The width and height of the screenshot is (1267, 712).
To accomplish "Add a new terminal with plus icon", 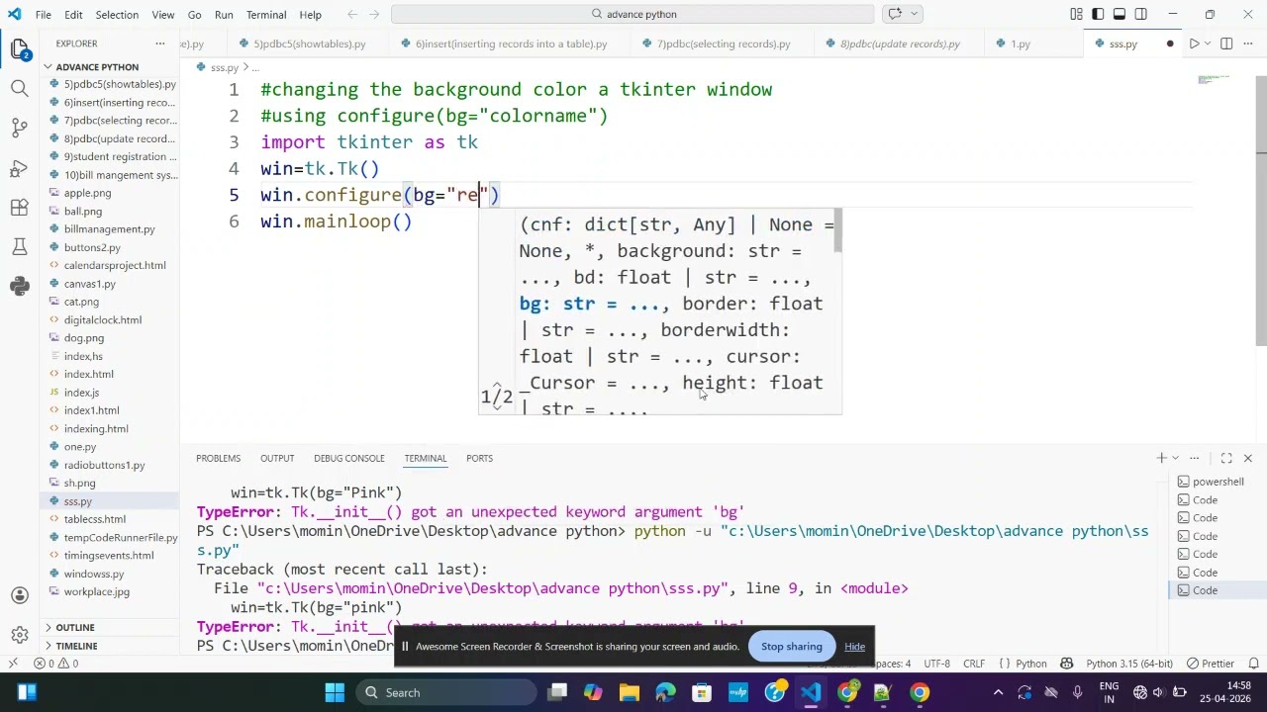I will pyautogui.click(x=1161, y=458).
